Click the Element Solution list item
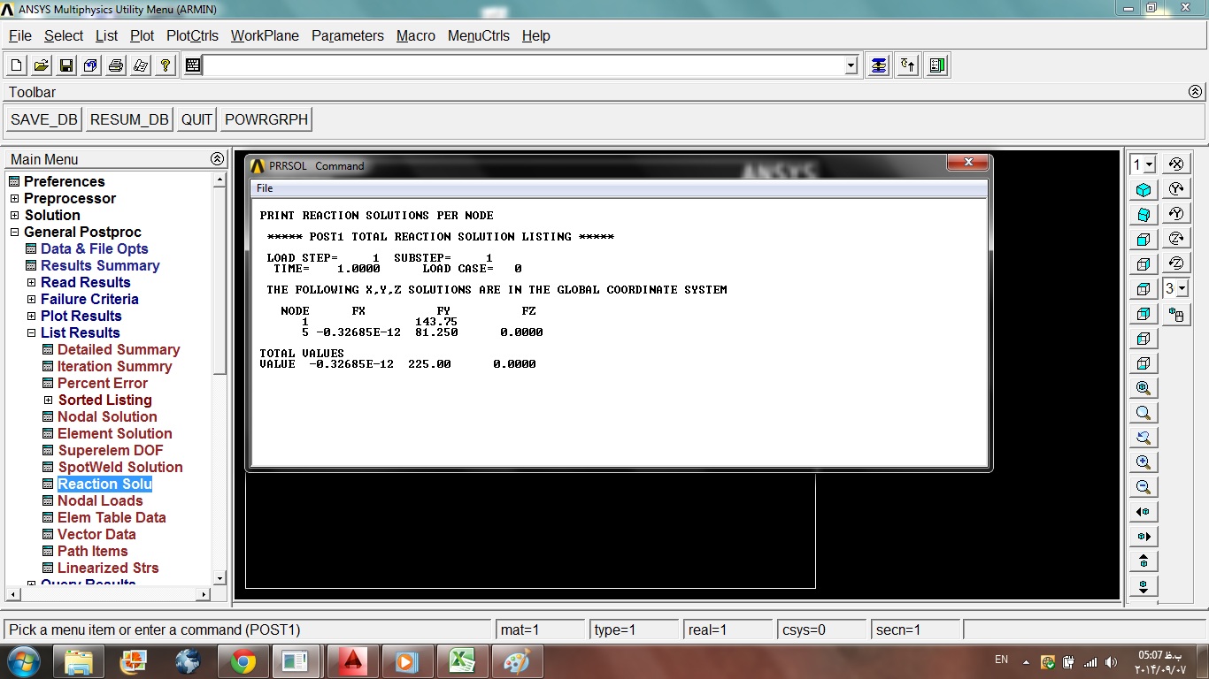Image resolution: width=1209 pixels, height=679 pixels. pos(115,434)
